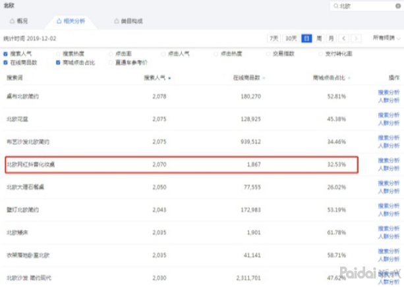The width and height of the screenshot is (404, 287).
Task: Select the 周 (week) time range
Action: pyautogui.click(x=319, y=38)
